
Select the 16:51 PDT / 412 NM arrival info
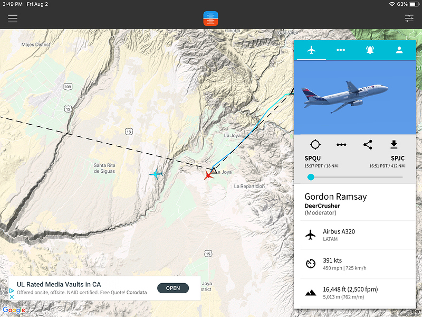(x=387, y=166)
